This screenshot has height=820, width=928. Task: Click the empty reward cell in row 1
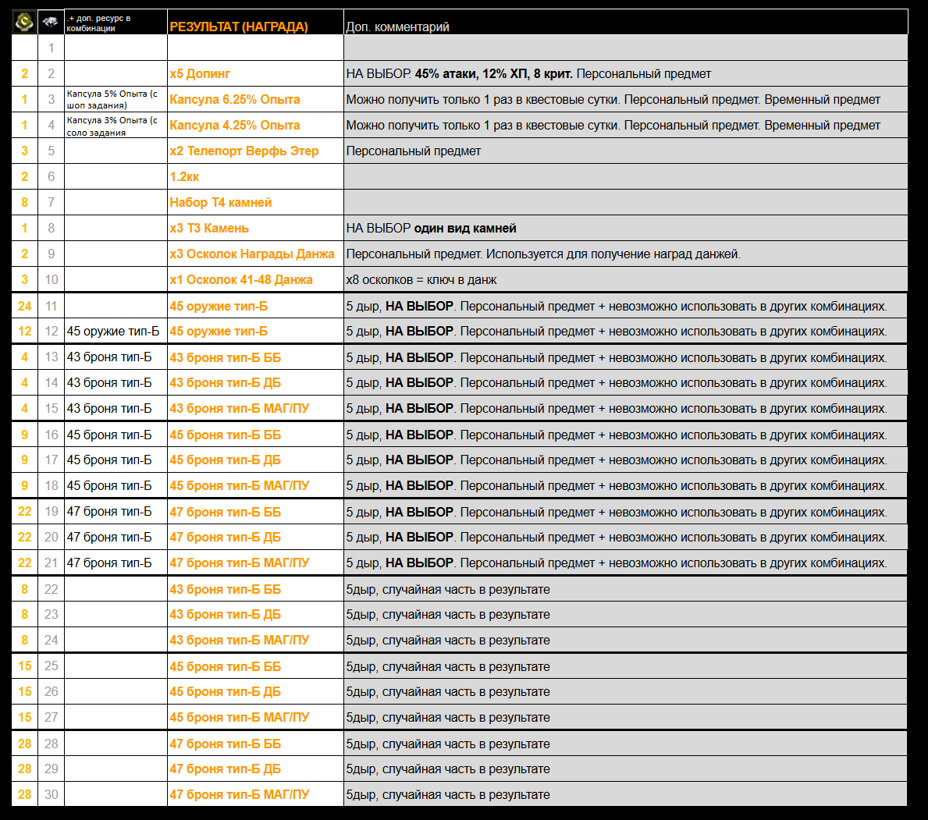click(x=255, y=48)
